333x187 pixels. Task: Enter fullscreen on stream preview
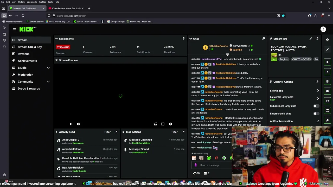pyautogui.click(x=163, y=124)
